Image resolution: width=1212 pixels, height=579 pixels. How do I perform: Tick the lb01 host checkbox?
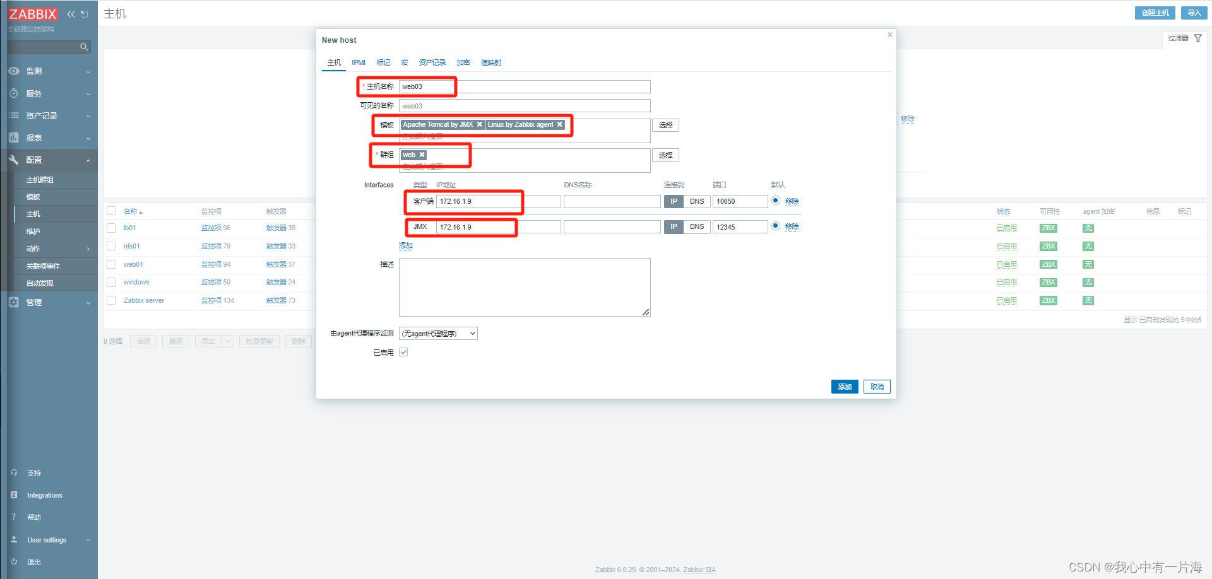coord(111,228)
